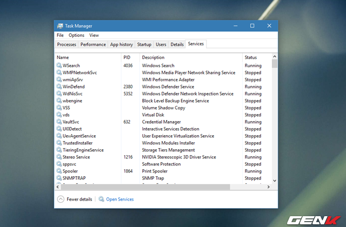
Task: Click the Windows Defender Network Inspection Service description
Action: 188,94
